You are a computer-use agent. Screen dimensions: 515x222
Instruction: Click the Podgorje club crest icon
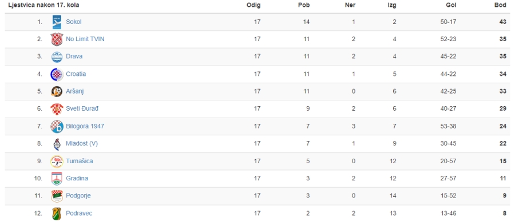coord(57,196)
